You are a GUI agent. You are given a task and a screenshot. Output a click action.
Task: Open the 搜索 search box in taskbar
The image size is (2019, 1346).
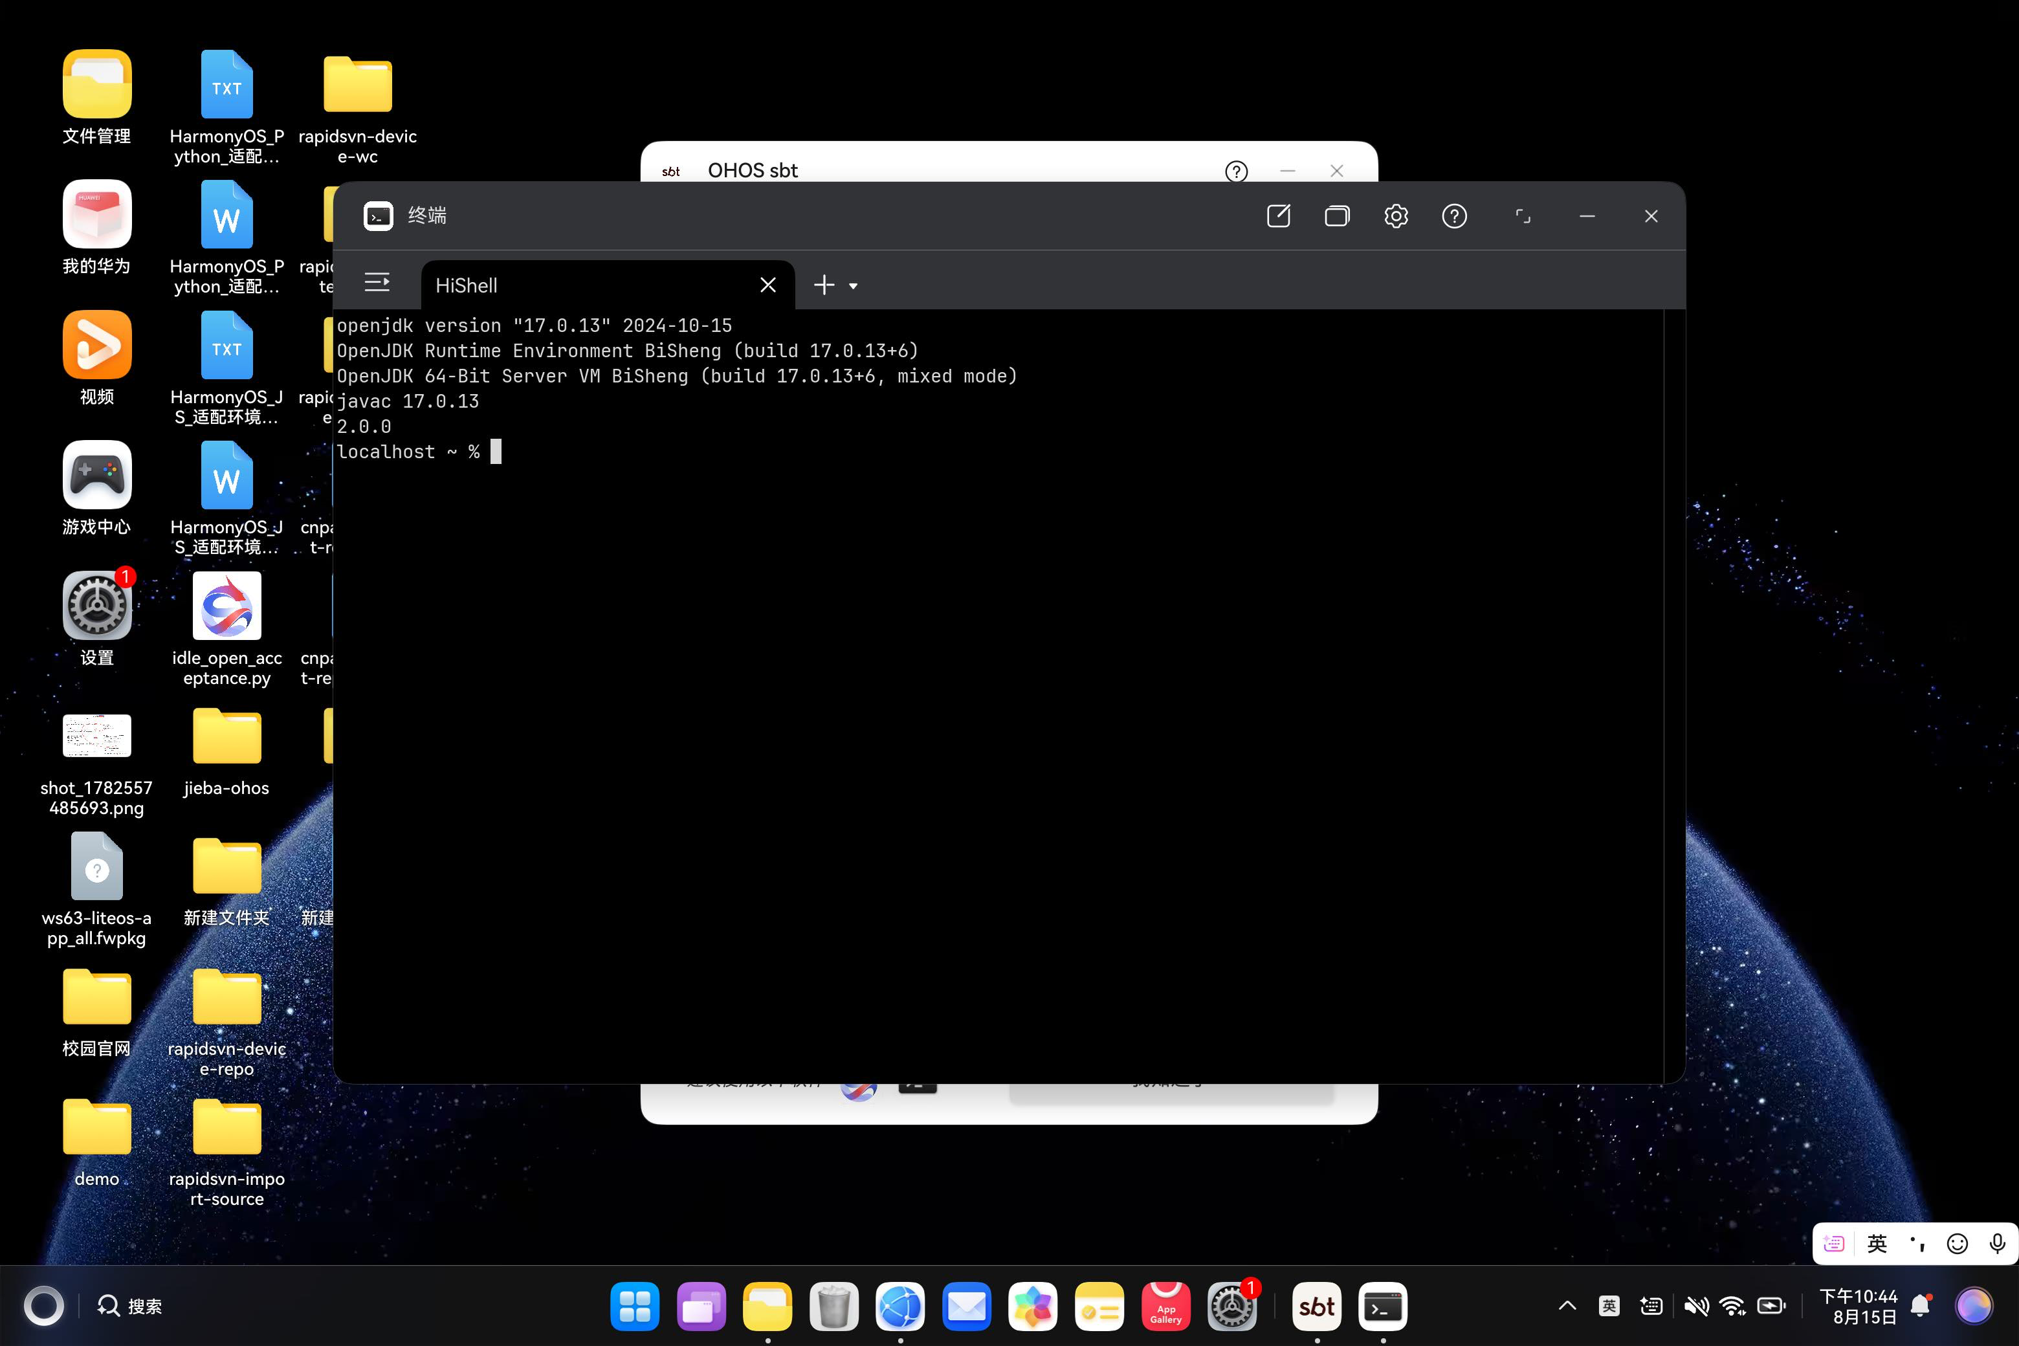coord(129,1307)
